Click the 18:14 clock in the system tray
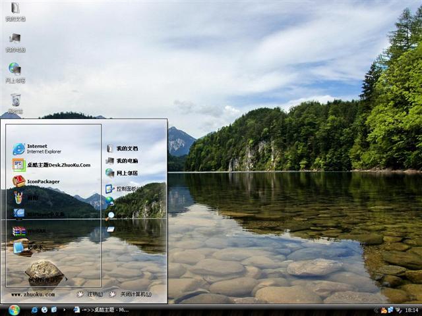The width and height of the screenshot is (422, 316). (x=411, y=310)
